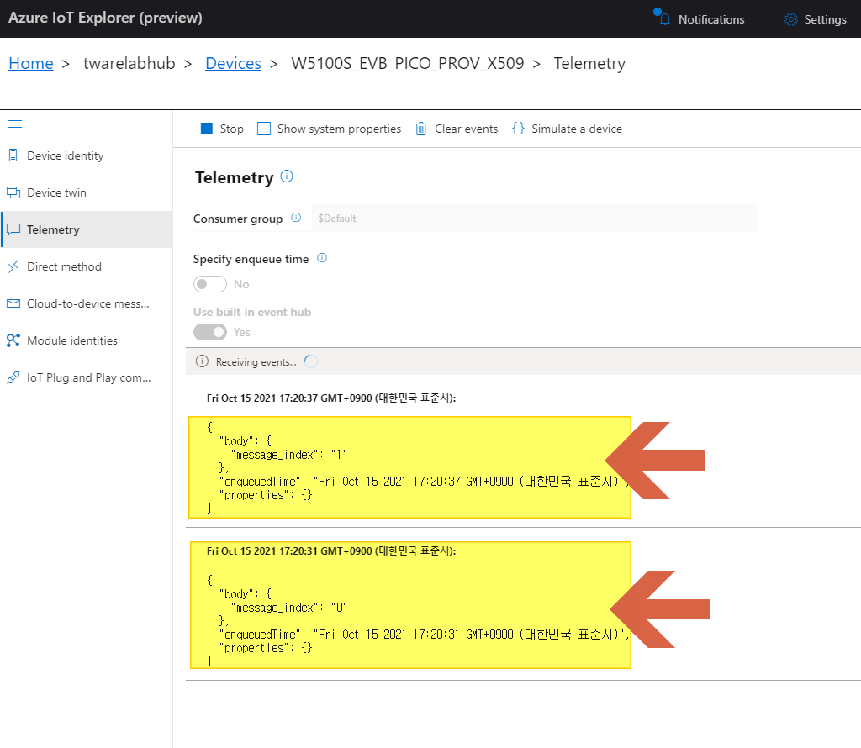This screenshot has width=861, height=748.
Task: Click the Clear events trash icon
Action: [x=420, y=129]
